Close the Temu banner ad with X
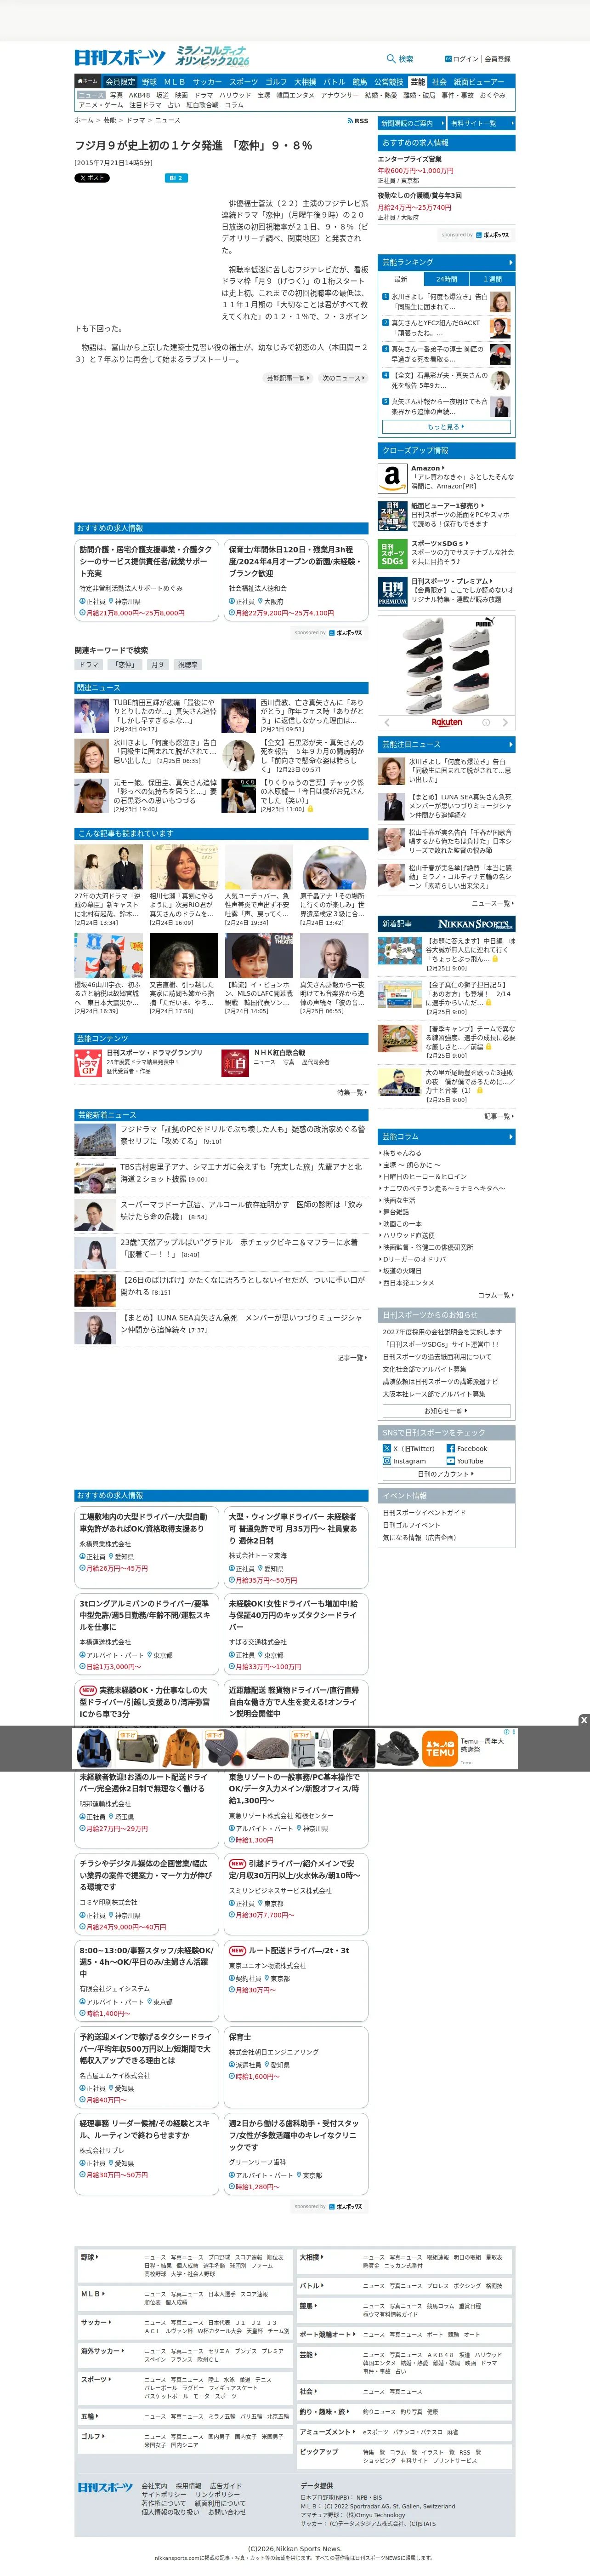 (x=584, y=1720)
